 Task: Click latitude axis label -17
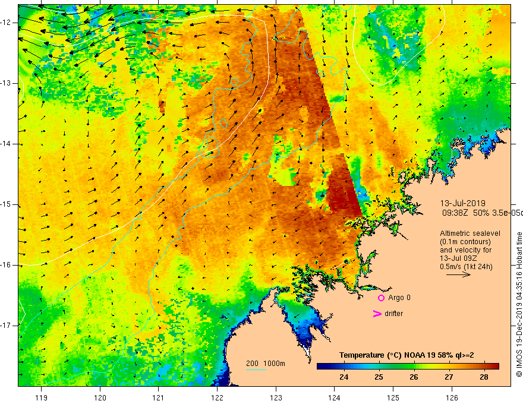[x=6, y=326]
